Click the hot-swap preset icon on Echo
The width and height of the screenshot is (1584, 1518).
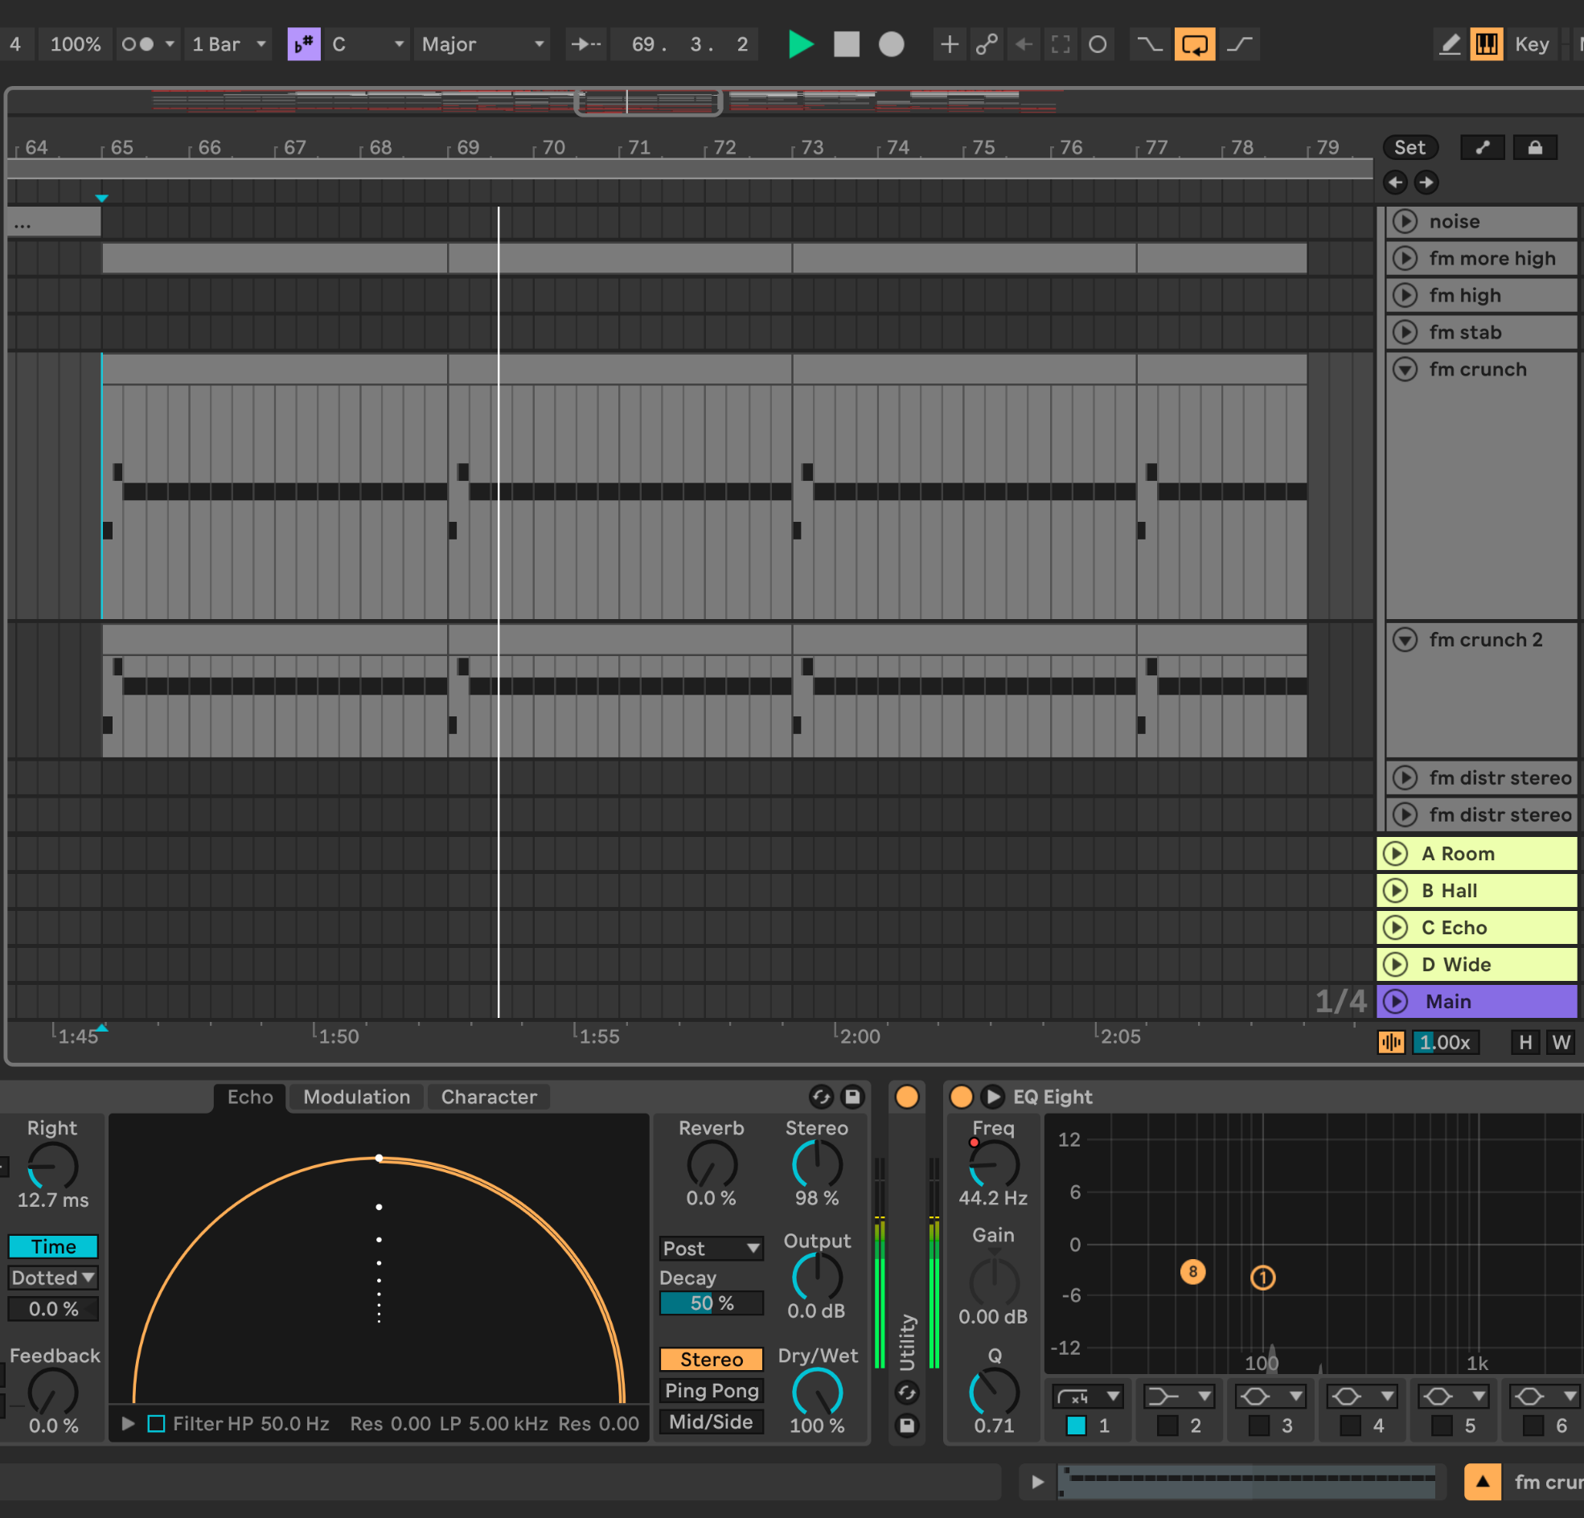[x=822, y=1097]
